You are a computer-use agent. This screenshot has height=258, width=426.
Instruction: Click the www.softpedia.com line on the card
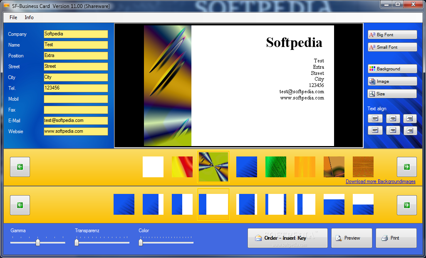(302, 98)
